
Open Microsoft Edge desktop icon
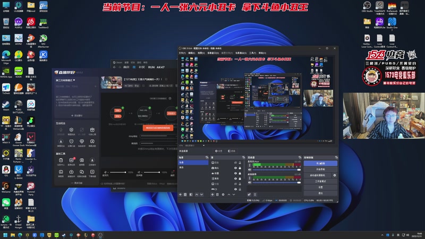6,57
